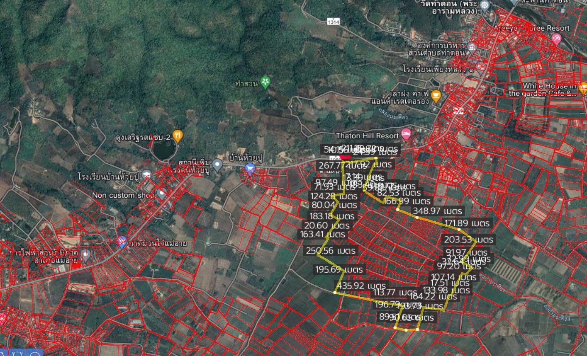The height and width of the screenshot is (356, 587).
Task: Click the 250.56 เมตร segment label
Action: point(331,250)
